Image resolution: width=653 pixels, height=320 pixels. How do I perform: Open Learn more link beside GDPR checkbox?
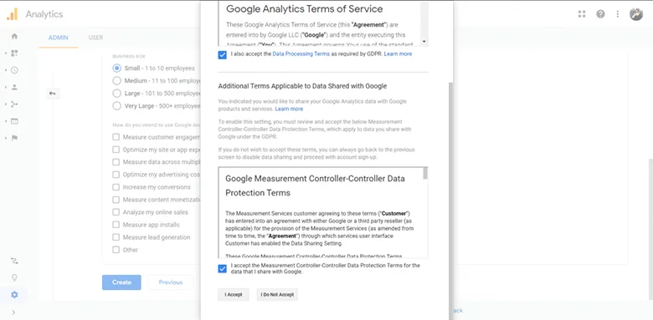(x=398, y=54)
